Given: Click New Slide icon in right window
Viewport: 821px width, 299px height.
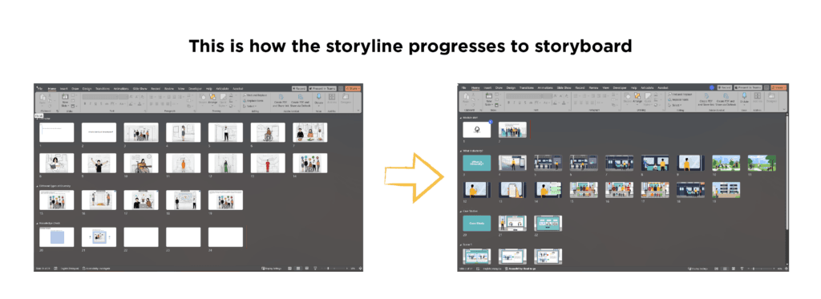Looking at the screenshot, I should pos(489,96).
